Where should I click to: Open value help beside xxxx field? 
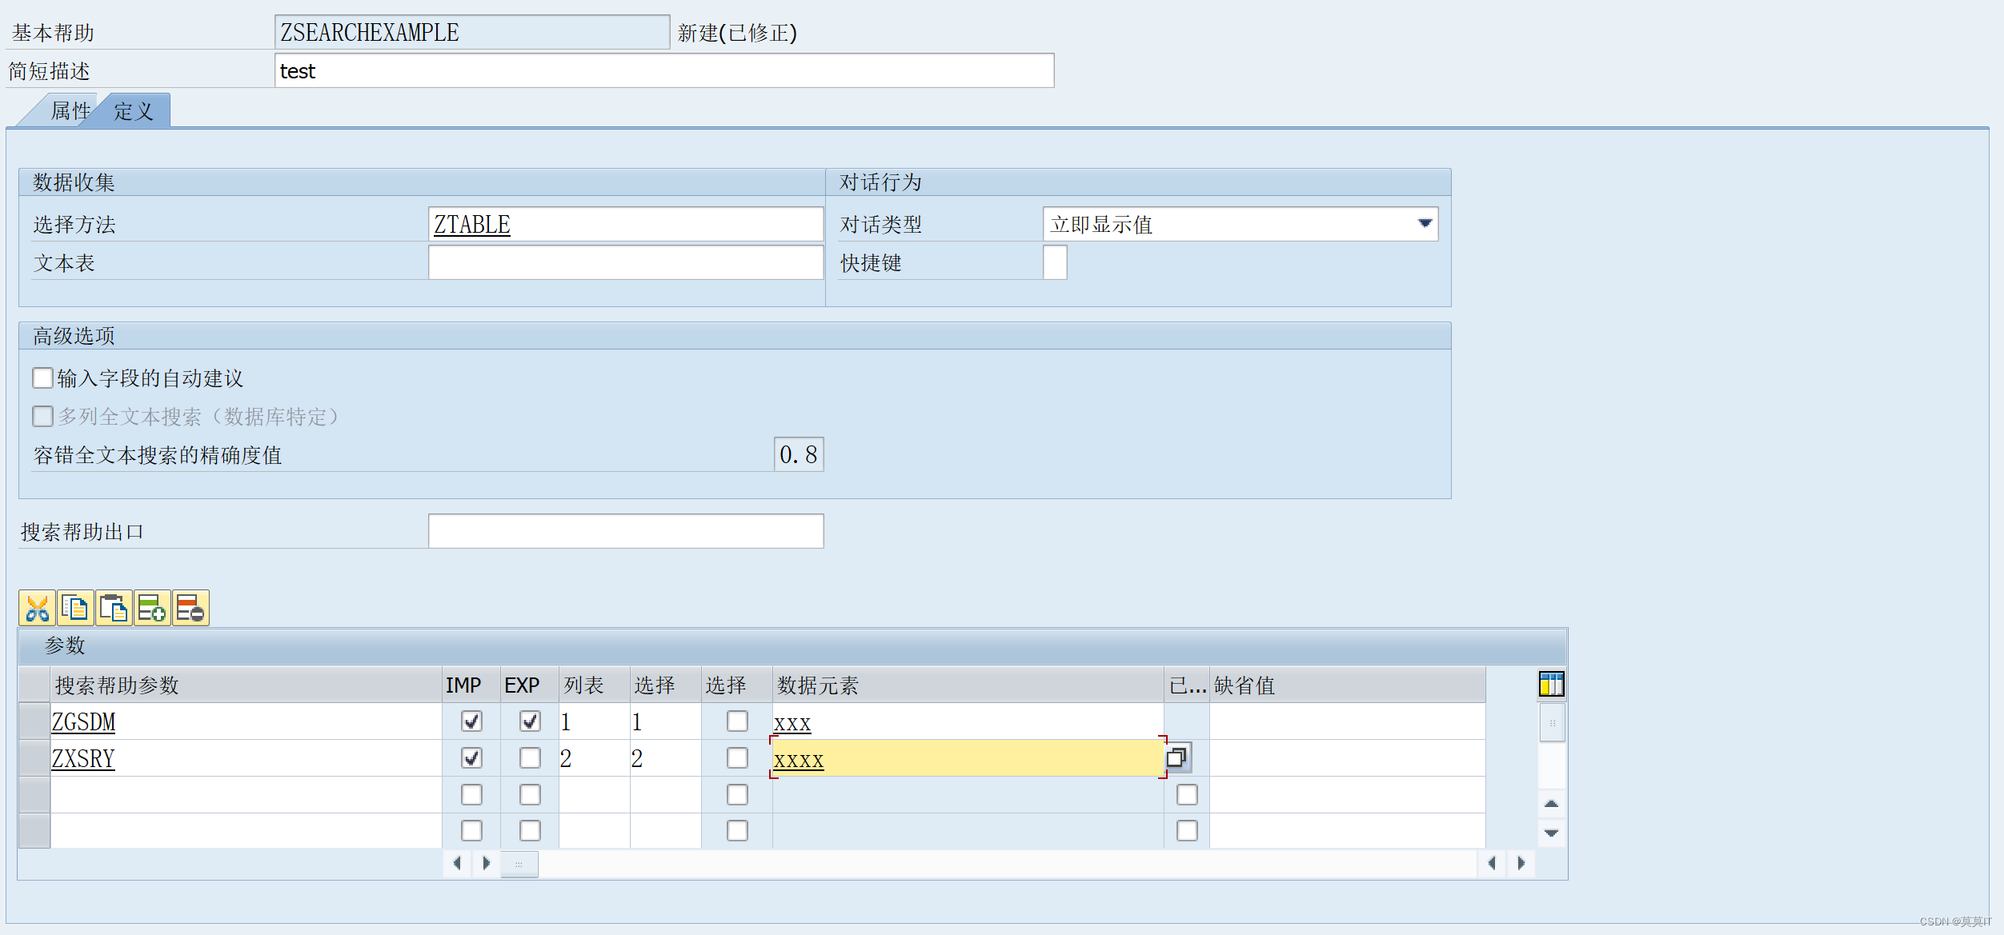(x=1176, y=757)
